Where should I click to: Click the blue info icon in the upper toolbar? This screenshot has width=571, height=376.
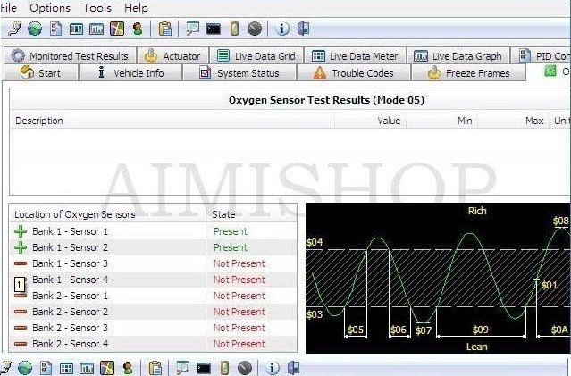click(281, 29)
